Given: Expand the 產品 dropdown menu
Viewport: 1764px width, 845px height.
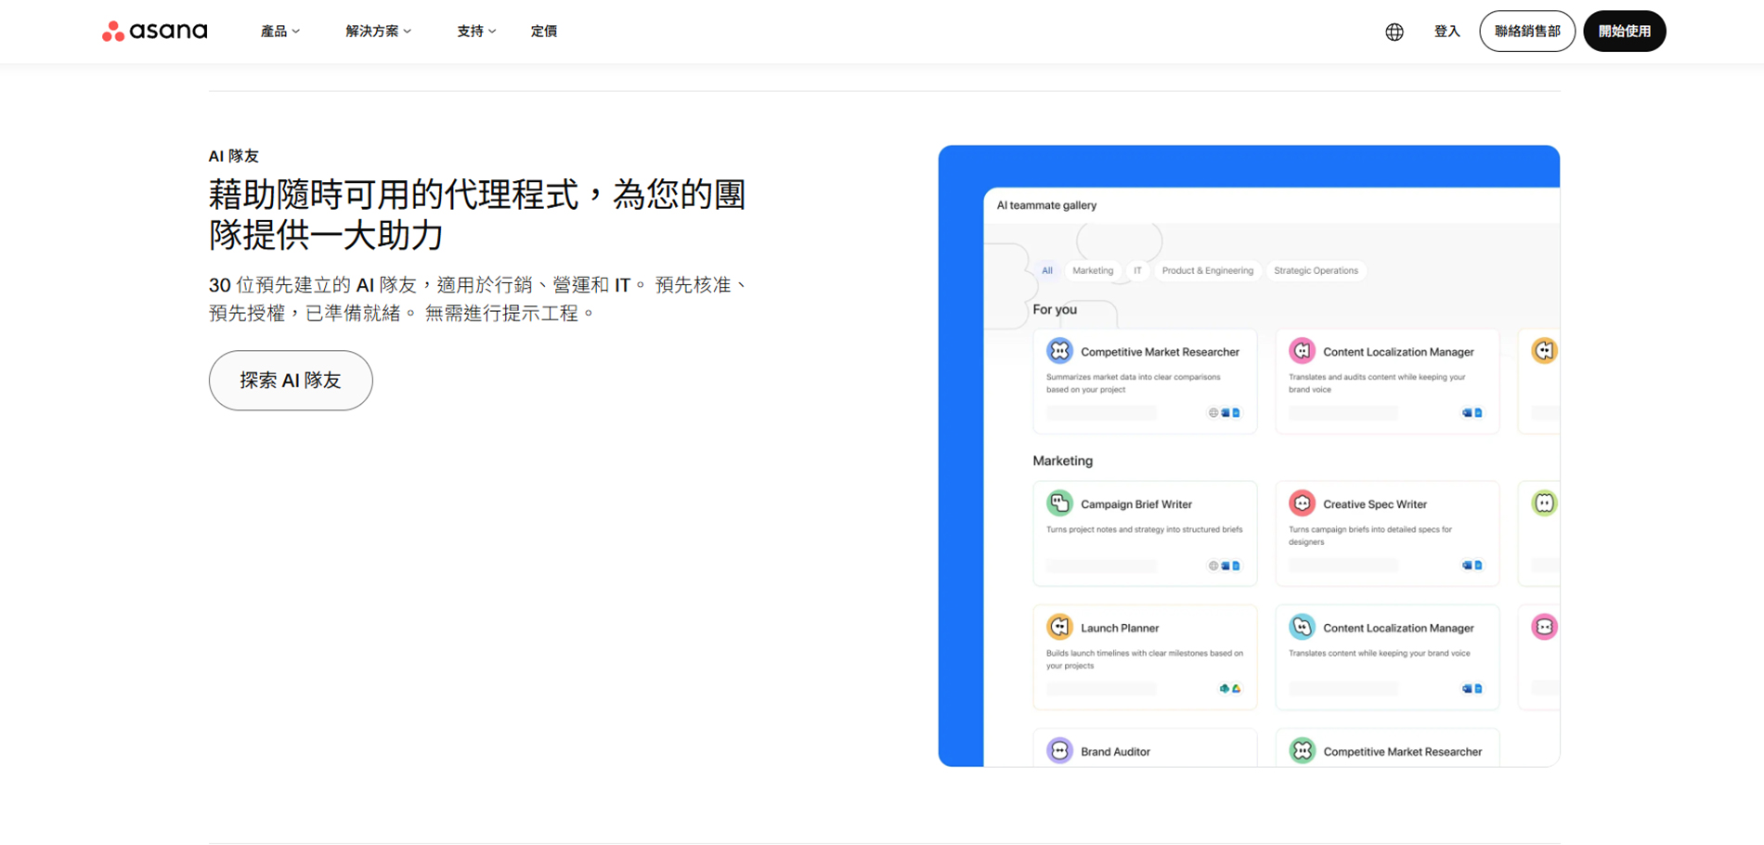Looking at the screenshot, I should [279, 32].
